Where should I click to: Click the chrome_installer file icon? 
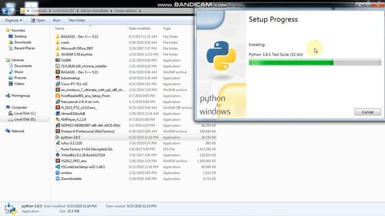point(58,66)
